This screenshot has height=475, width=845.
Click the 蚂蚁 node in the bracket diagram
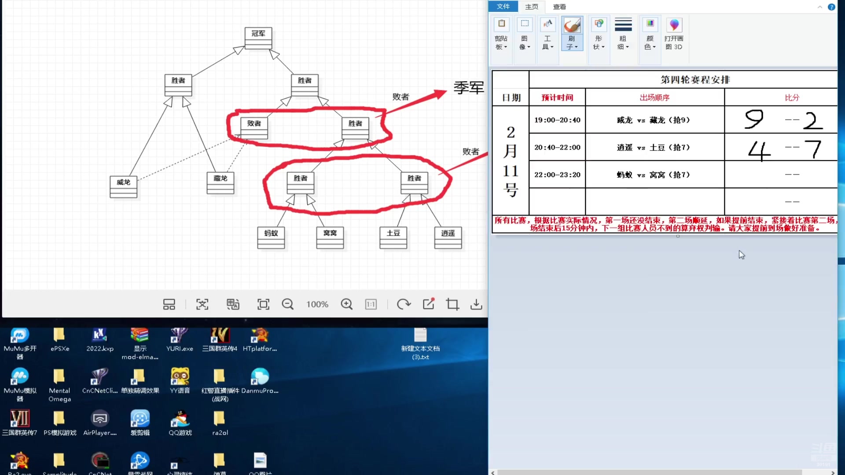(x=271, y=237)
